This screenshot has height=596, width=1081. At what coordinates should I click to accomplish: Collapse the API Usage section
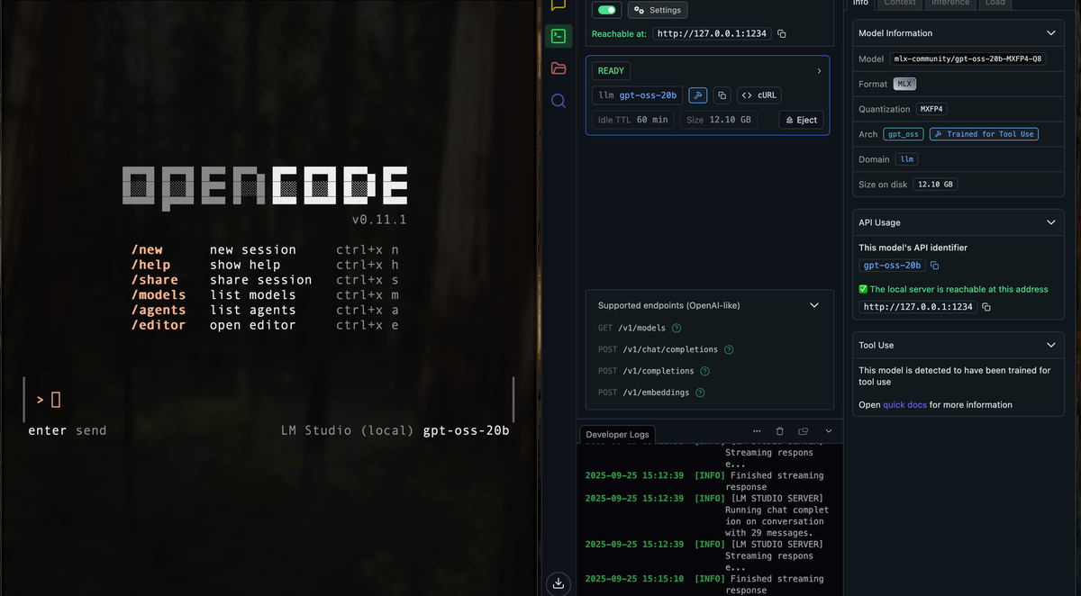point(1050,222)
